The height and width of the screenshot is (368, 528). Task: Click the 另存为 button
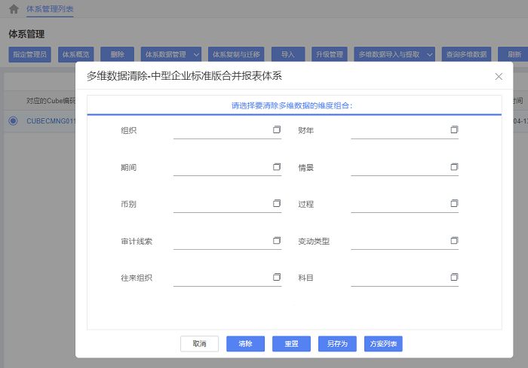337,344
